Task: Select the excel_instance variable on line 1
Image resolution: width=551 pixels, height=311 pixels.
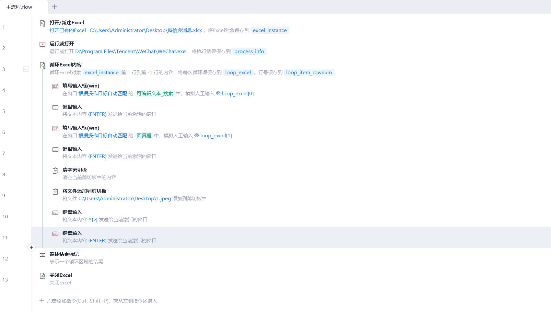Action: click(270, 30)
